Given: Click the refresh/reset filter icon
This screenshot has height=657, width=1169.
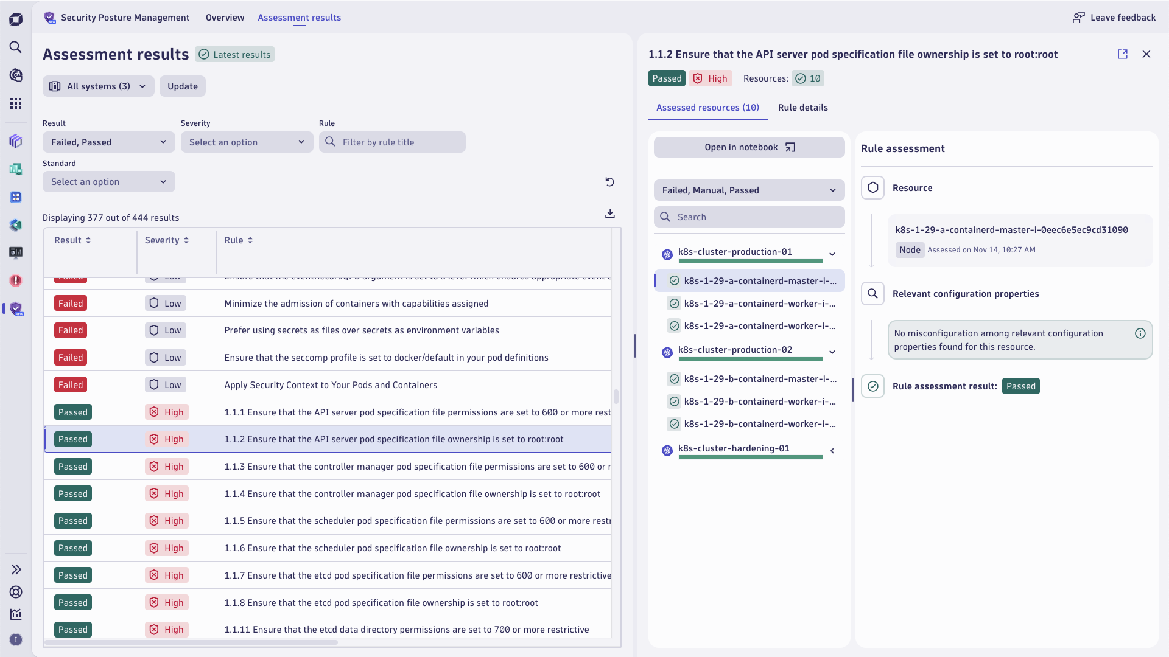Looking at the screenshot, I should click(x=609, y=181).
